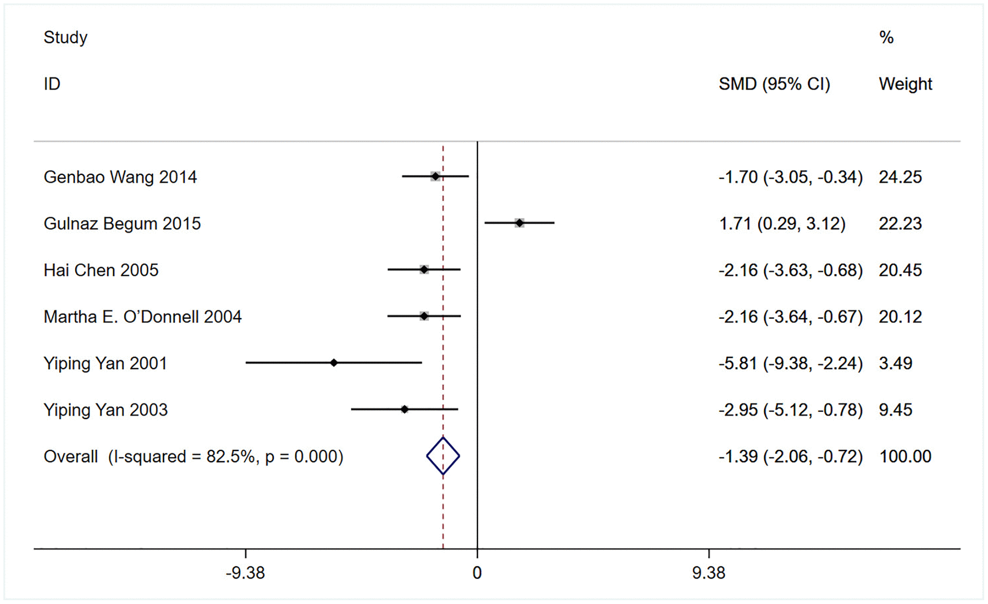988x604 pixels.
Task: Click the Martha E. O'Donnell point estimate marker
Action: [424, 316]
